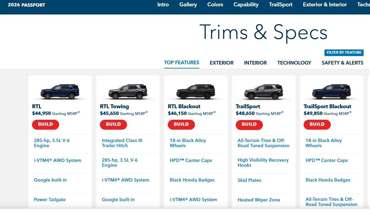Click the Capability navigation item
Image resolution: width=370 pixels, height=215 pixels.
(x=246, y=5)
